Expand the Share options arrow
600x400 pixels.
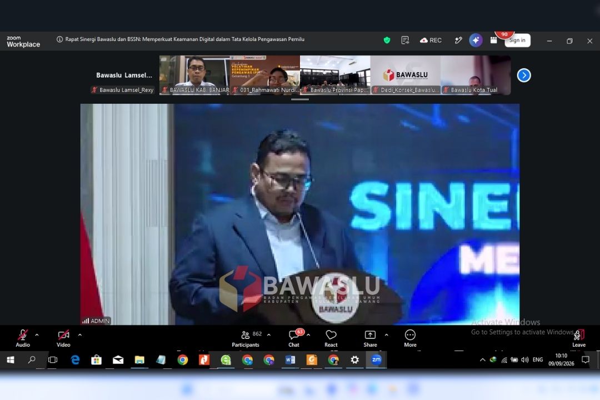click(387, 335)
